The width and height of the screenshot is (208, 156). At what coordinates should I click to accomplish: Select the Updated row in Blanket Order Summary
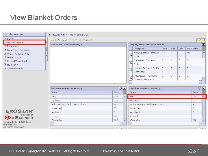tap(165, 101)
